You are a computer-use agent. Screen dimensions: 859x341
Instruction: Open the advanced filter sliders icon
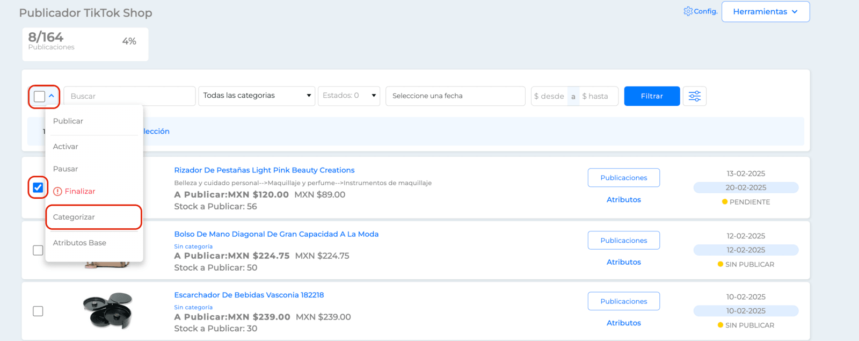point(695,96)
